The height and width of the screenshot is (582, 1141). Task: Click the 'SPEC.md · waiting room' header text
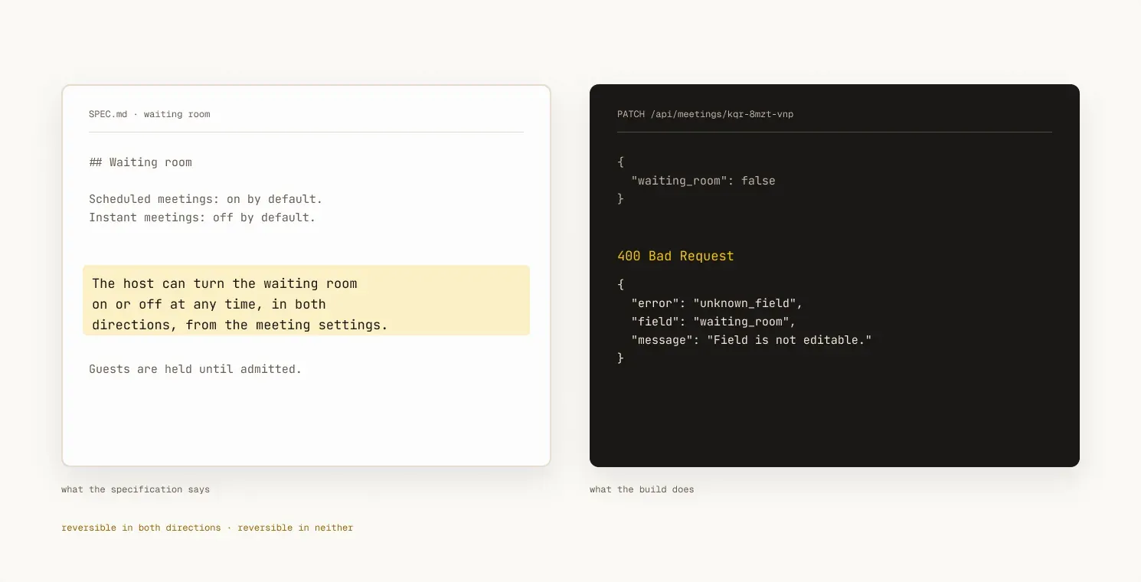pos(149,114)
